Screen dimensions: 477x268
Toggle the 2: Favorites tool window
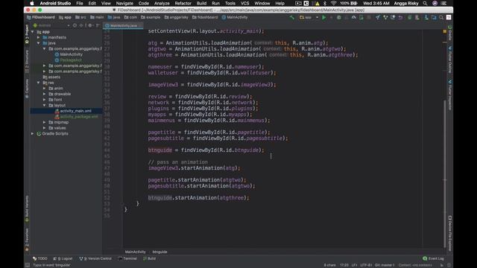click(x=27, y=240)
